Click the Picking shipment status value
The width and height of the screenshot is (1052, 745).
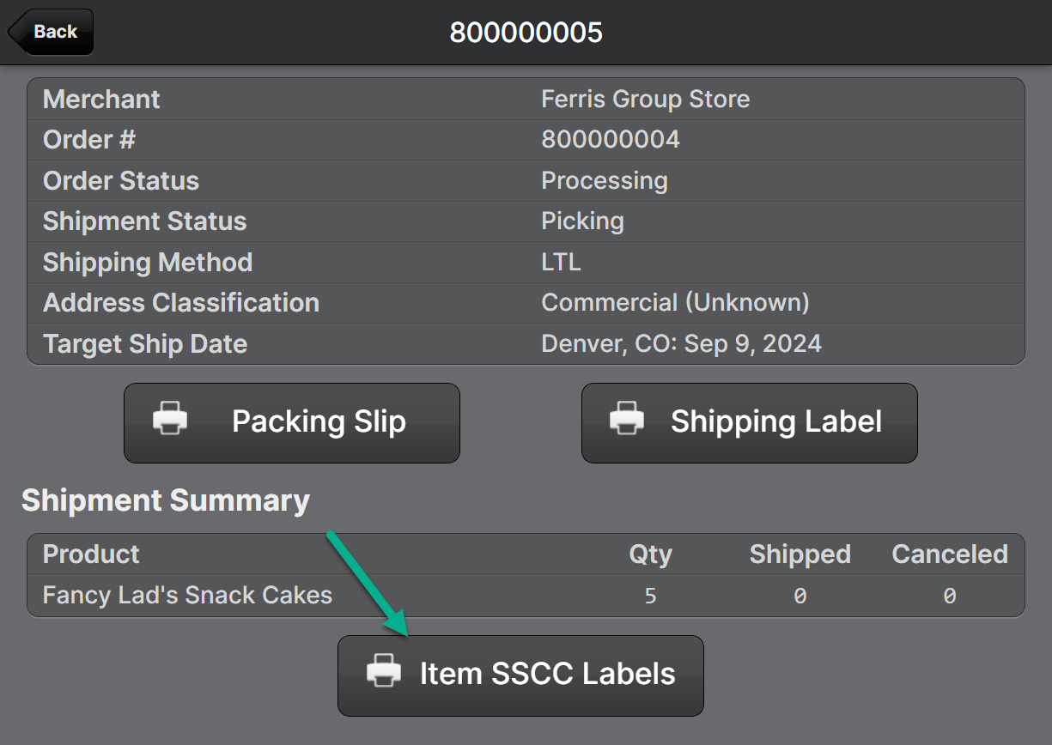click(582, 221)
